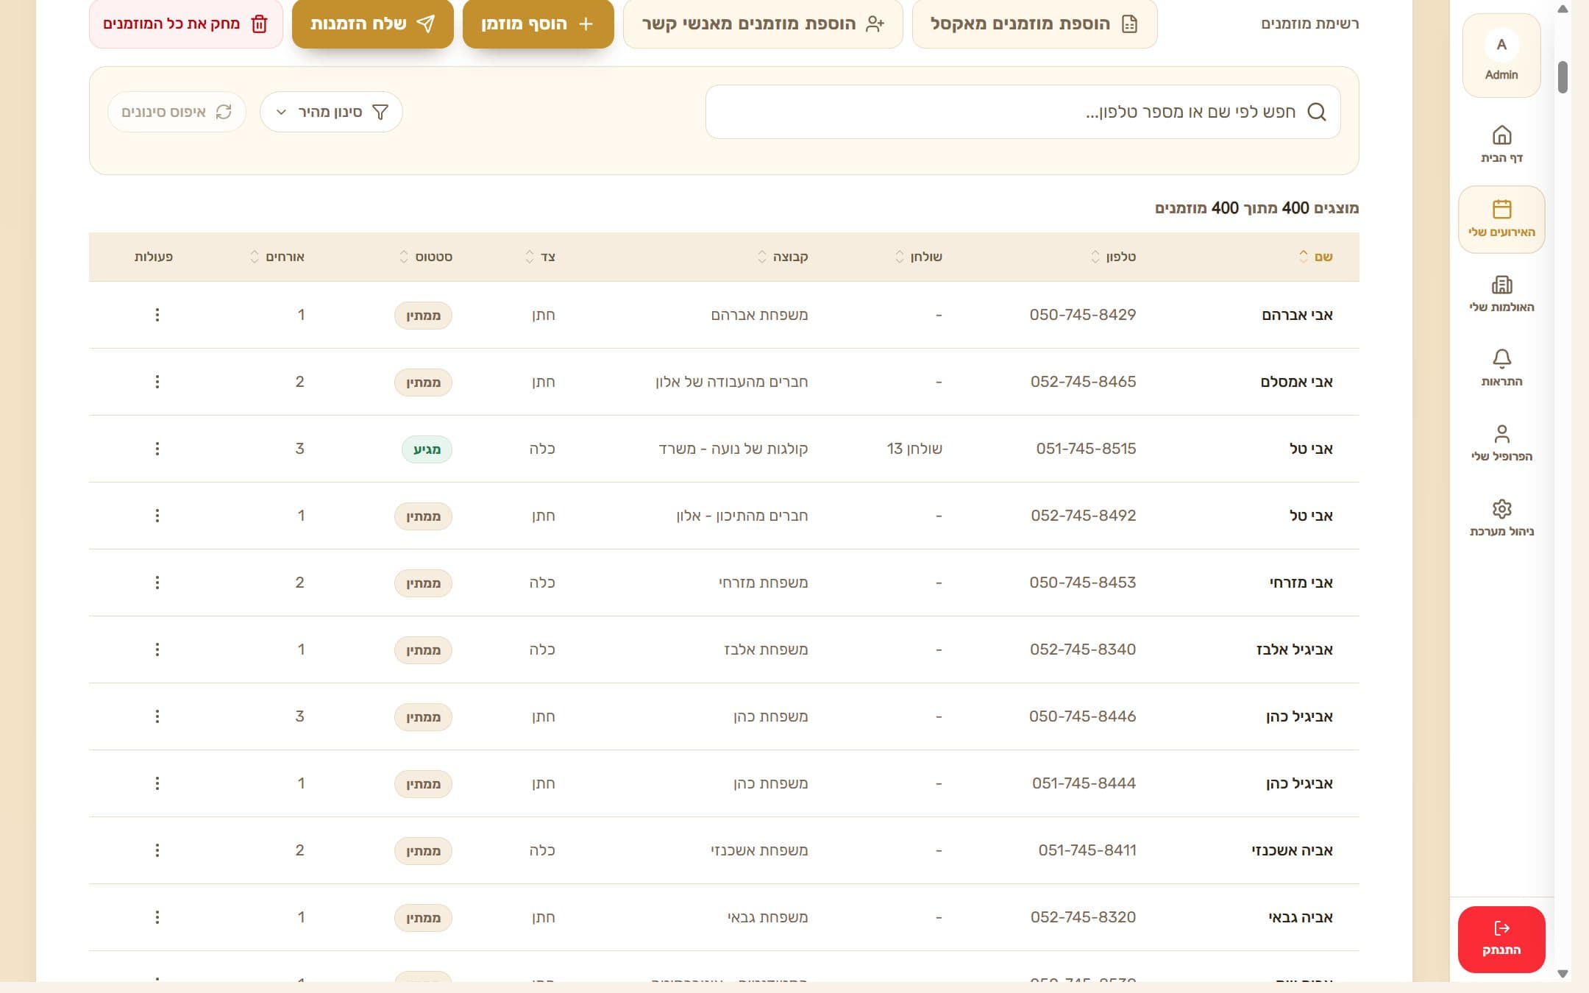Screen dimensions: 1589x993
Task: Open actions menu for אבי טל שולחן 13 row
Action: 157,449
